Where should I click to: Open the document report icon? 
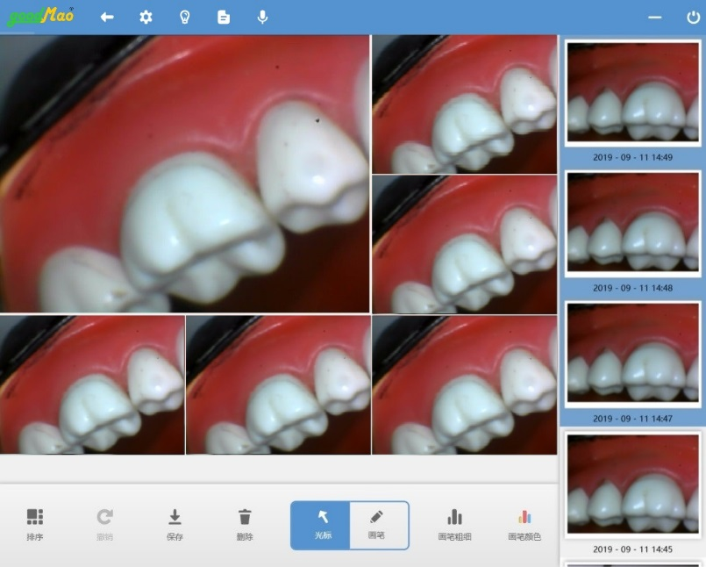point(224,17)
